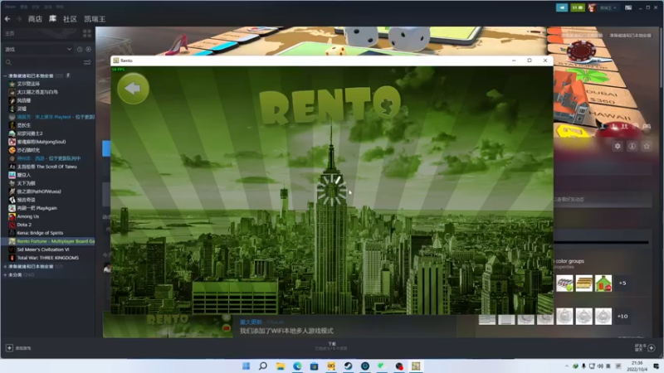The image size is (664, 373).
Task: Open File Explorer from taskbar
Action: 281,366
